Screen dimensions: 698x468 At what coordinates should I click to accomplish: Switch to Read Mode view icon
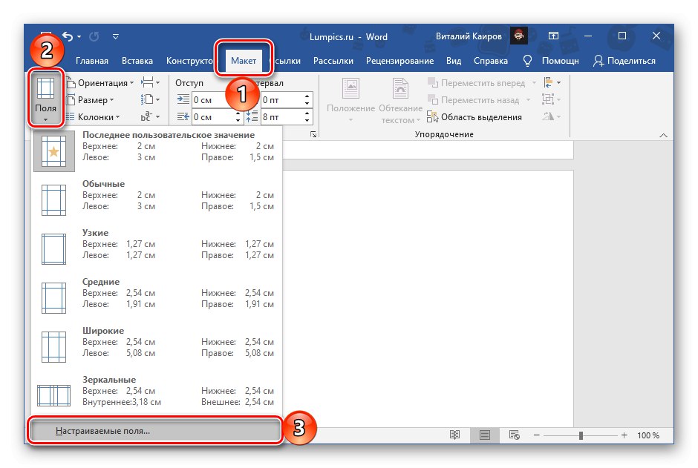coord(454,435)
